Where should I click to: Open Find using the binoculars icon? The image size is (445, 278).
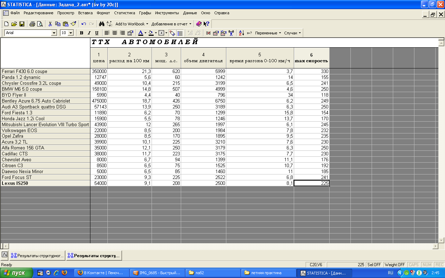tap(102, 24)
